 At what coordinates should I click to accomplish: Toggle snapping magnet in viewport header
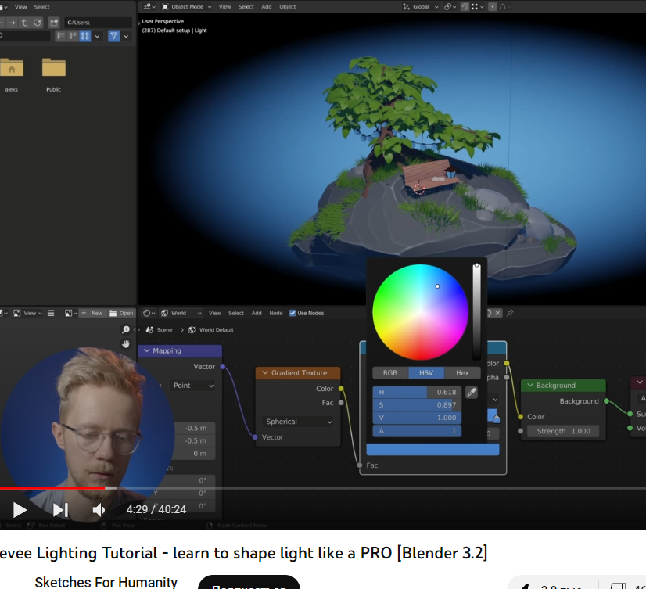465,6
